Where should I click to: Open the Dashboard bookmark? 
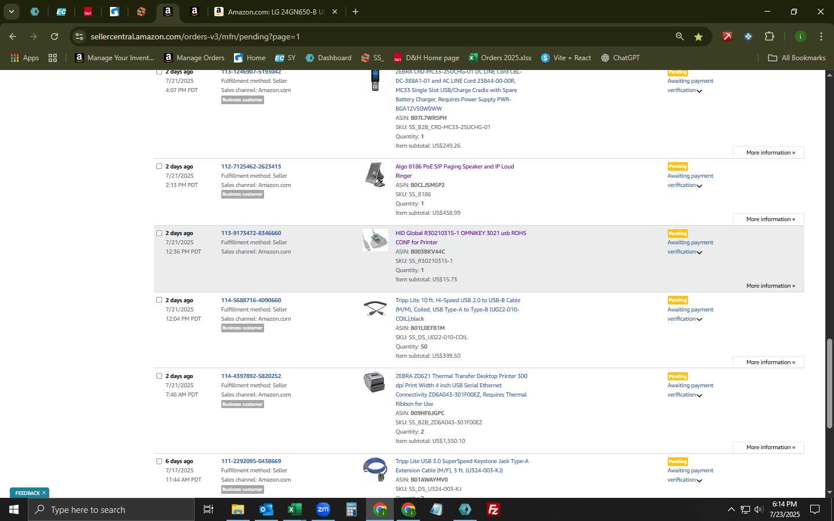tap(328, 58)
